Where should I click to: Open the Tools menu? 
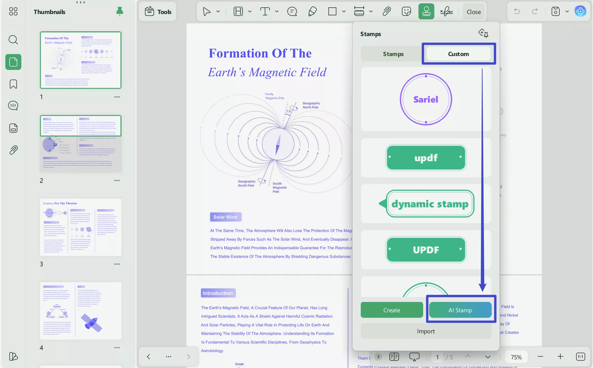pos(158,12)
